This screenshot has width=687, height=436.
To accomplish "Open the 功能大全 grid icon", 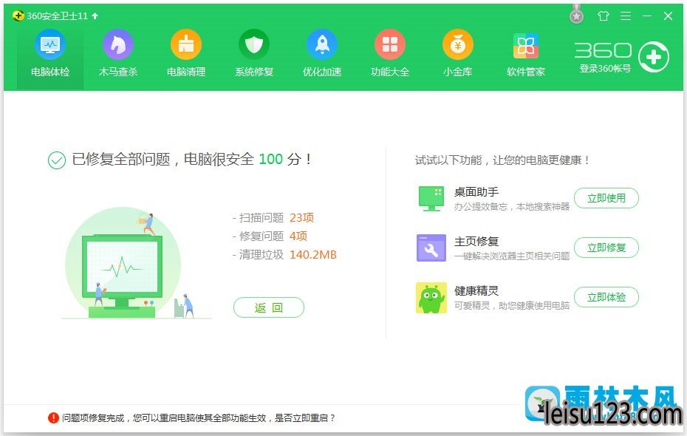I will [390, 44].
